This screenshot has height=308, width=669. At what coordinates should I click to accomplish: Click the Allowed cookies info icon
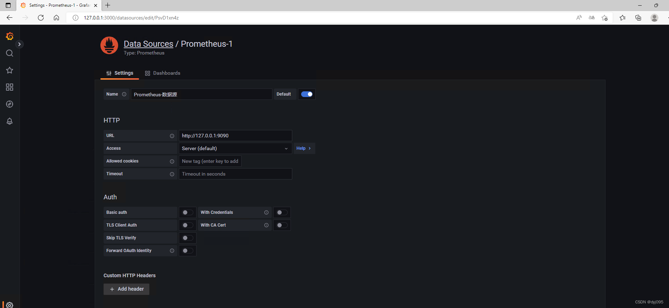pyautogui.click(x=172, y=161)
